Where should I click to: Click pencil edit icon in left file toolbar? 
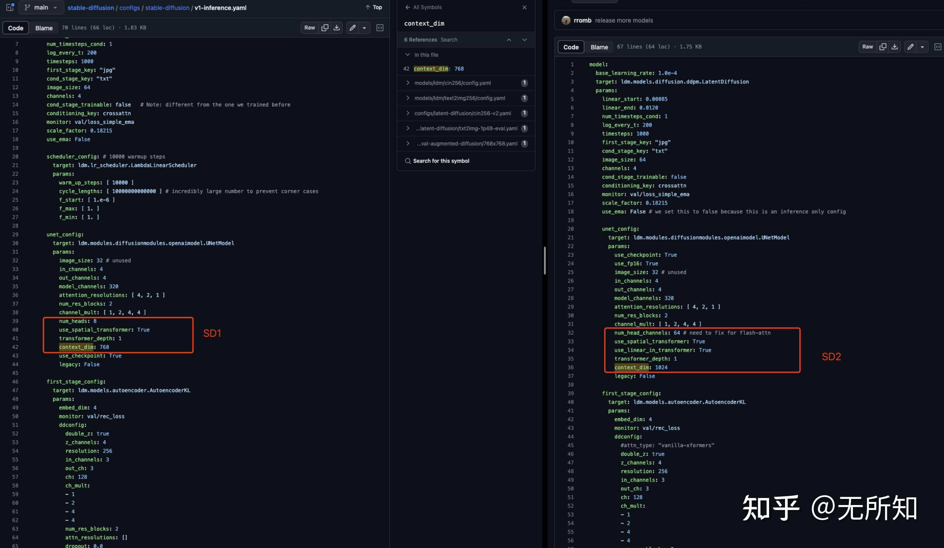pos(353,28)
